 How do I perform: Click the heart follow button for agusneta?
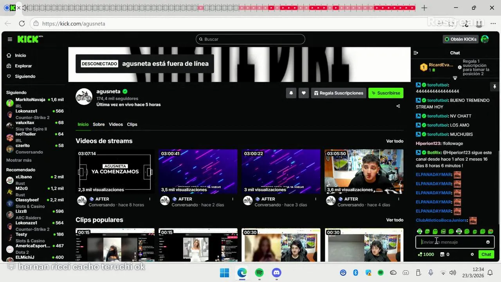point(304,93)
